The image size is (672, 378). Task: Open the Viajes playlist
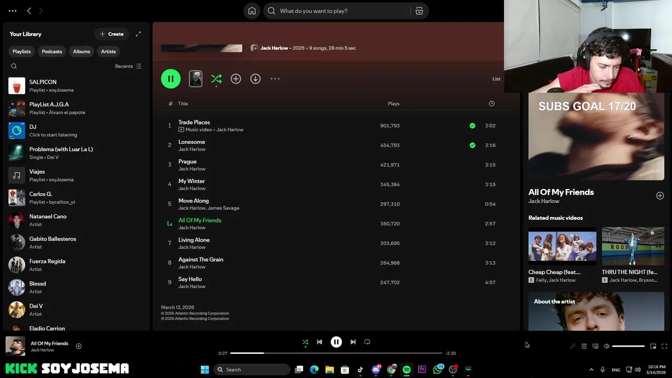click(76, 175)
